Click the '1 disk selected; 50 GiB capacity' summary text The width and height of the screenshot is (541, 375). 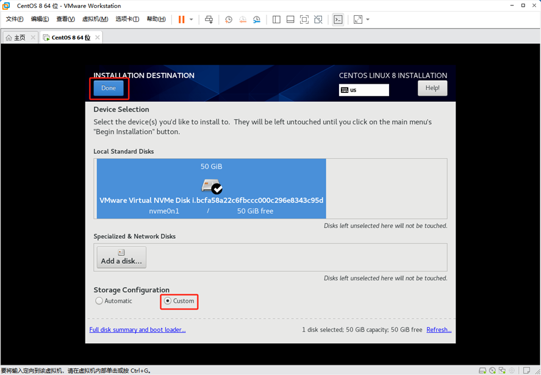(362, 330)
